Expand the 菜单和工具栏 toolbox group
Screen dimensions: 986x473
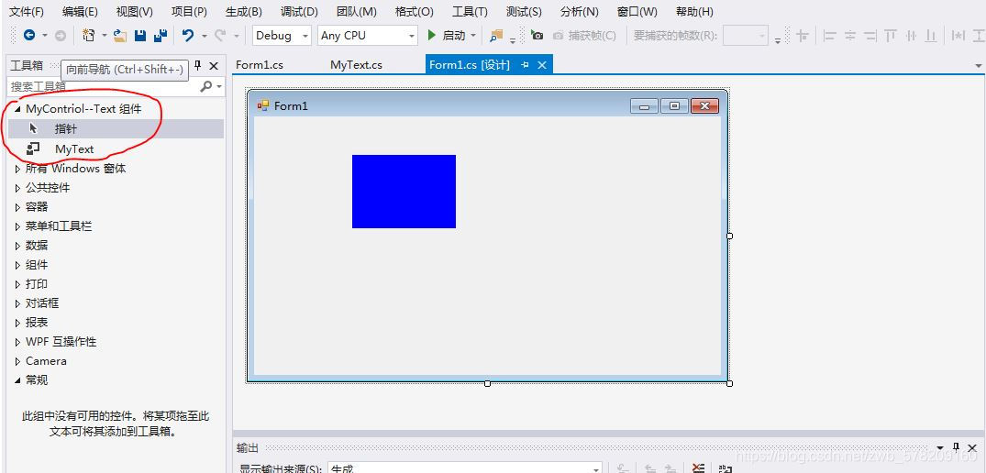coord(17,226)
